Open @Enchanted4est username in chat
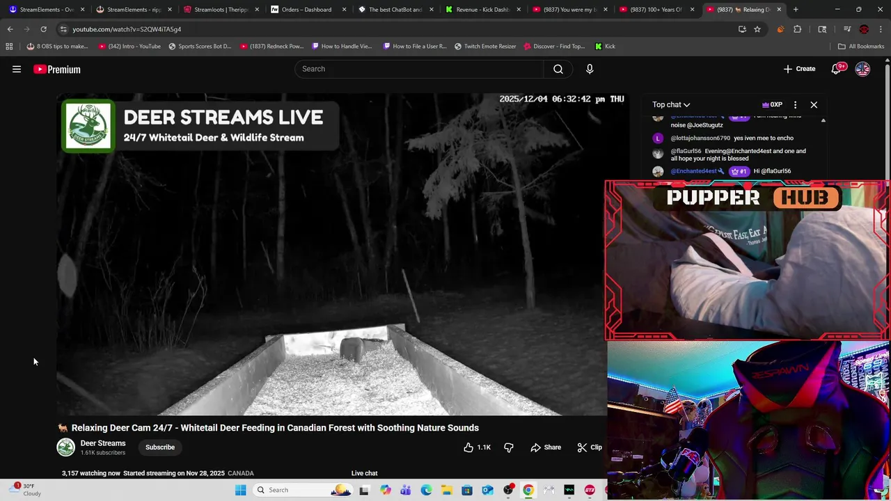 coord(693,171)
